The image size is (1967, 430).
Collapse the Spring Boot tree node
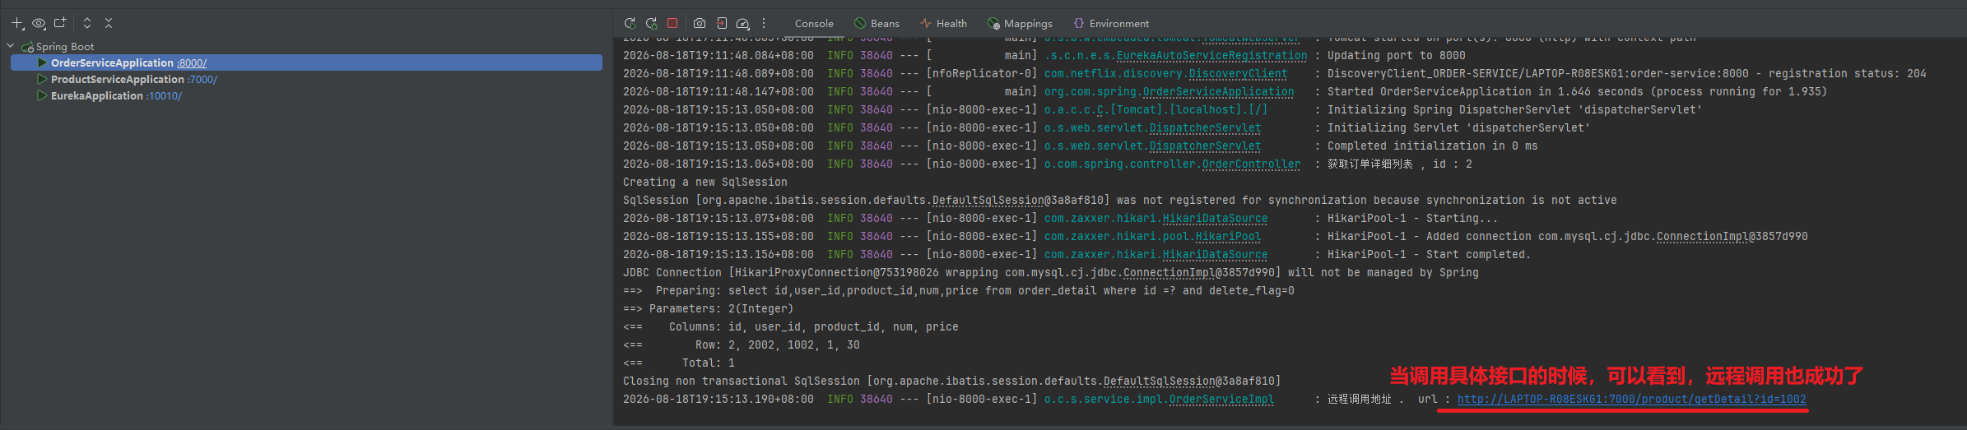[11, 46]
